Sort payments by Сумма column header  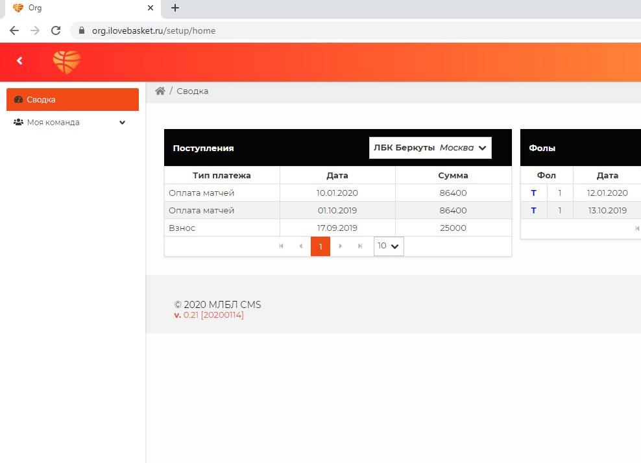pos(453,175)
